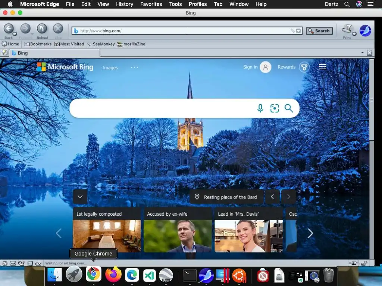Toggle online/offline mode plug icon
Viewport: 382px width, 286px height.
(354, 263)
